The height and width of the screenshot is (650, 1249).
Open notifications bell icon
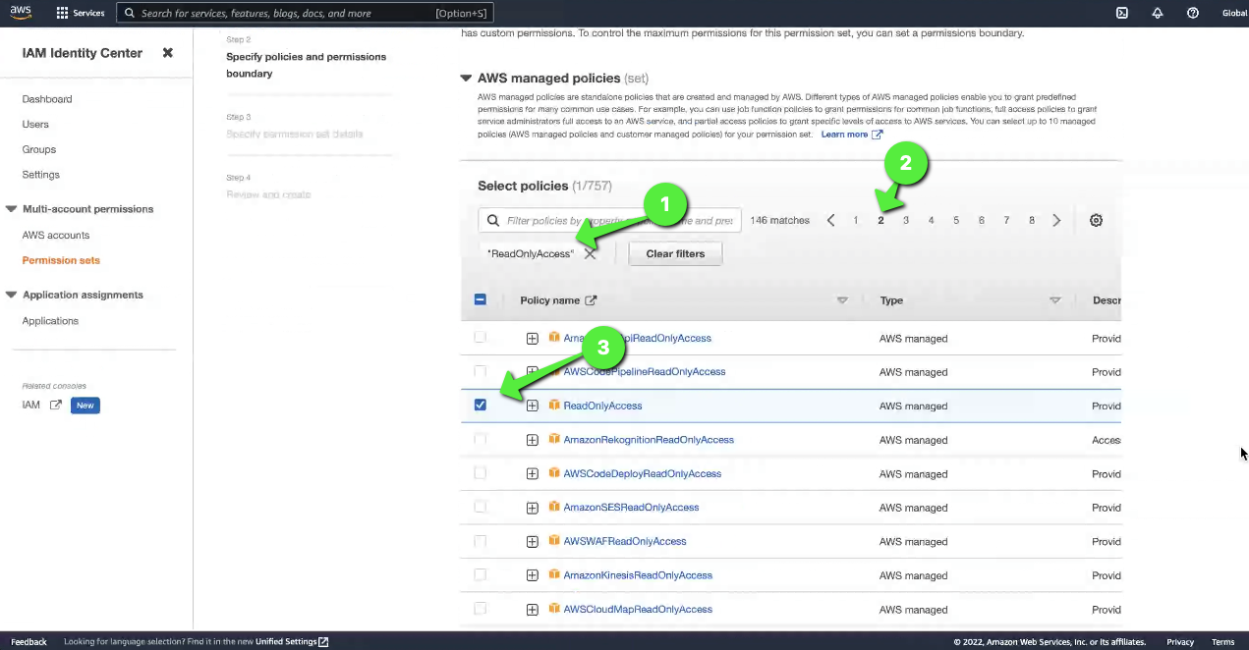1158,13
